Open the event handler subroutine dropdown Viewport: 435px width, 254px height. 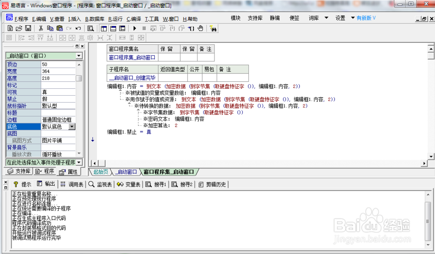pos(79,162)
